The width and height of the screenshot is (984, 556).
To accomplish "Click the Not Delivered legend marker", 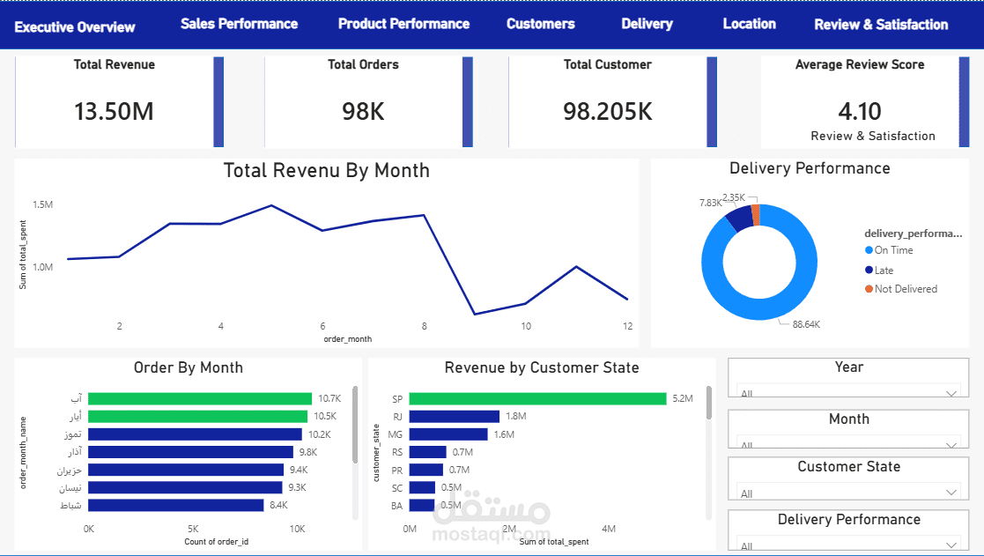I will tap(869, 289).
